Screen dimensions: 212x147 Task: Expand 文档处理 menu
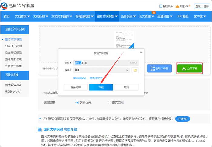point(41,16)
